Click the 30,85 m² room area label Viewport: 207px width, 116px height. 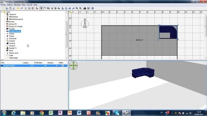pyautogui.click(x=139, y=40)
